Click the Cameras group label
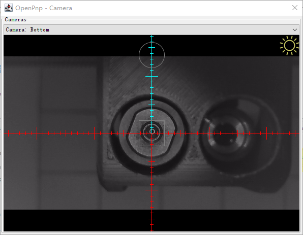Screen dimensions: 303x235 (x=15, y=19)
